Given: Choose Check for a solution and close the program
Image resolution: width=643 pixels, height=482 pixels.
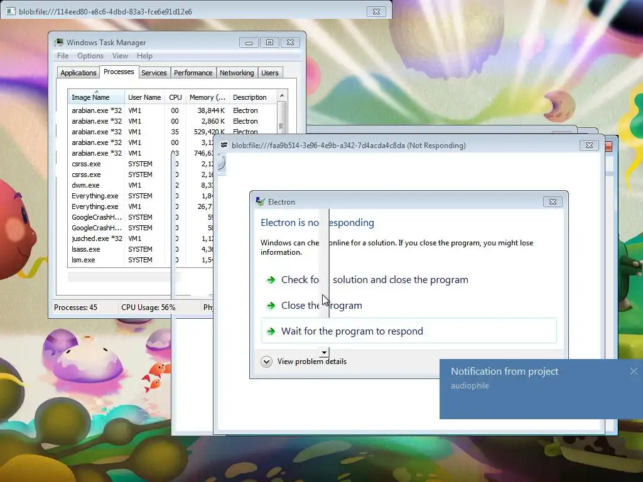Looking at the screenshot, I should tap(409, 280).
